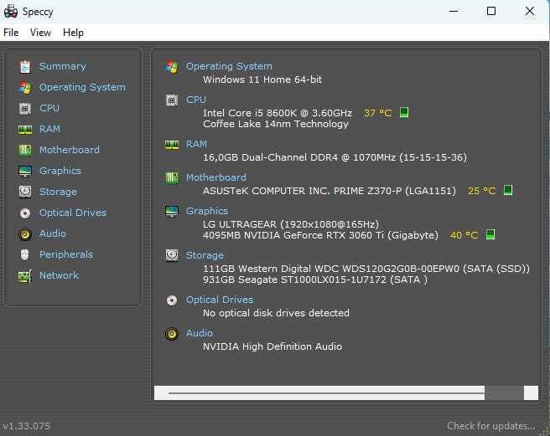
Task: Go to the RAM section in sidebar
Action: 49,129
